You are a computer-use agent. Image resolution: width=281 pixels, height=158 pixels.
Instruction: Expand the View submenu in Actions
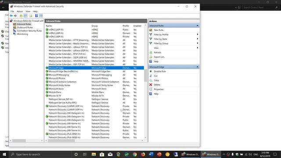[x=198, y=48]
